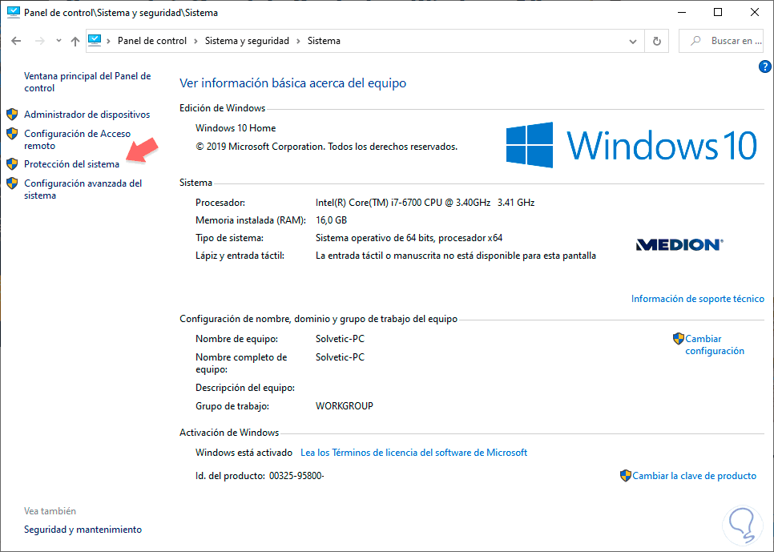Viewport: 774px width, 552px height.
Task: Select product ID 00325-95800- text
Action: (x=296, y=476)
